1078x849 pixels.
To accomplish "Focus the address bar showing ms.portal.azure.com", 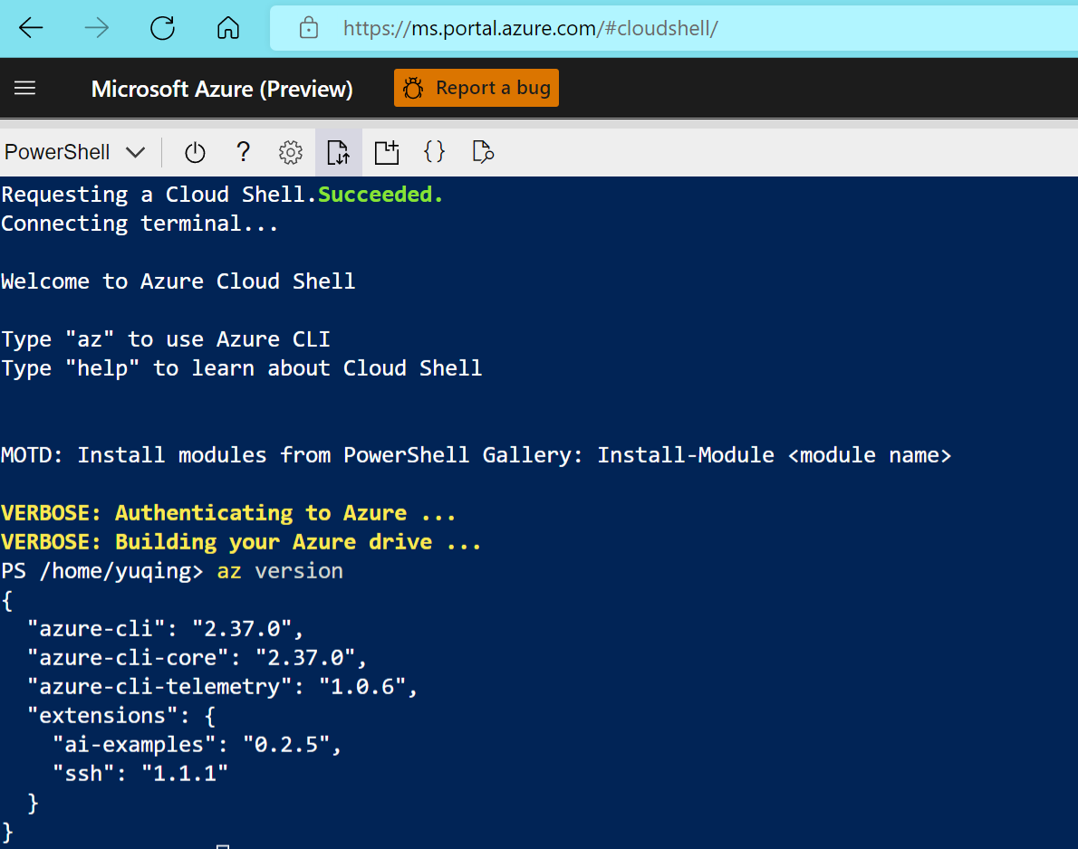I will pos(674,28).
